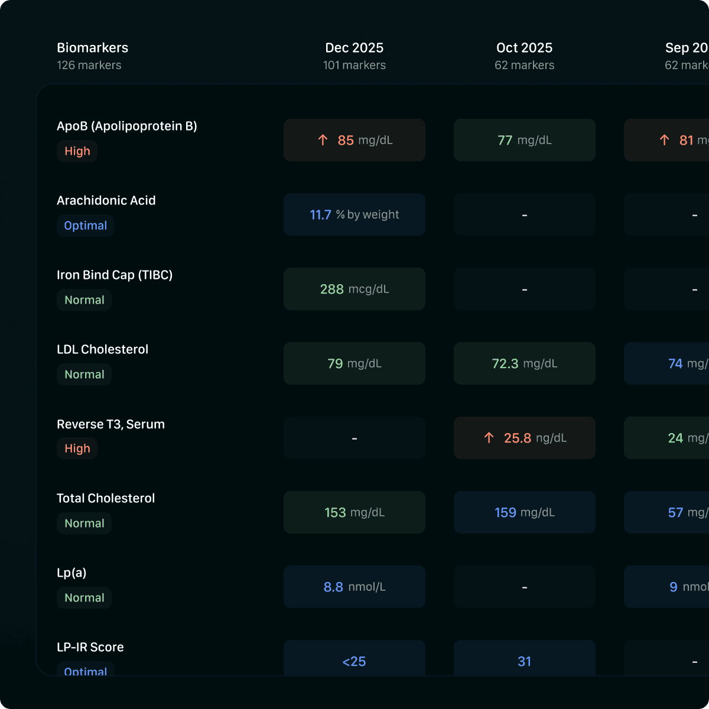
Task: Open the ApoB (Apolipoprotein B) biomarker row
Action: 126,126
